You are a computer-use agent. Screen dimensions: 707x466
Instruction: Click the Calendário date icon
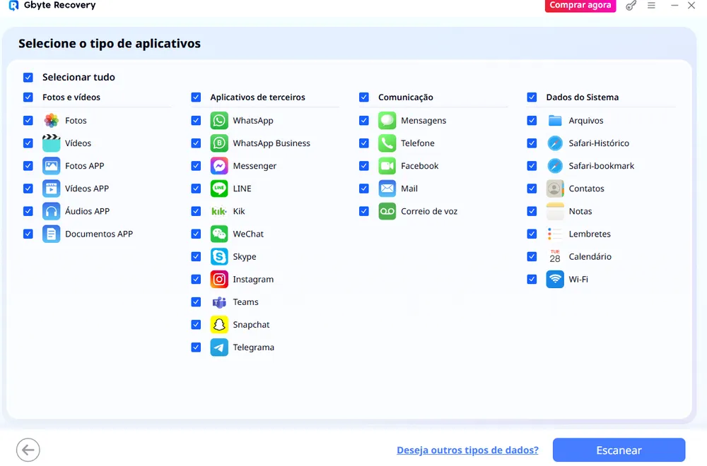555,257
